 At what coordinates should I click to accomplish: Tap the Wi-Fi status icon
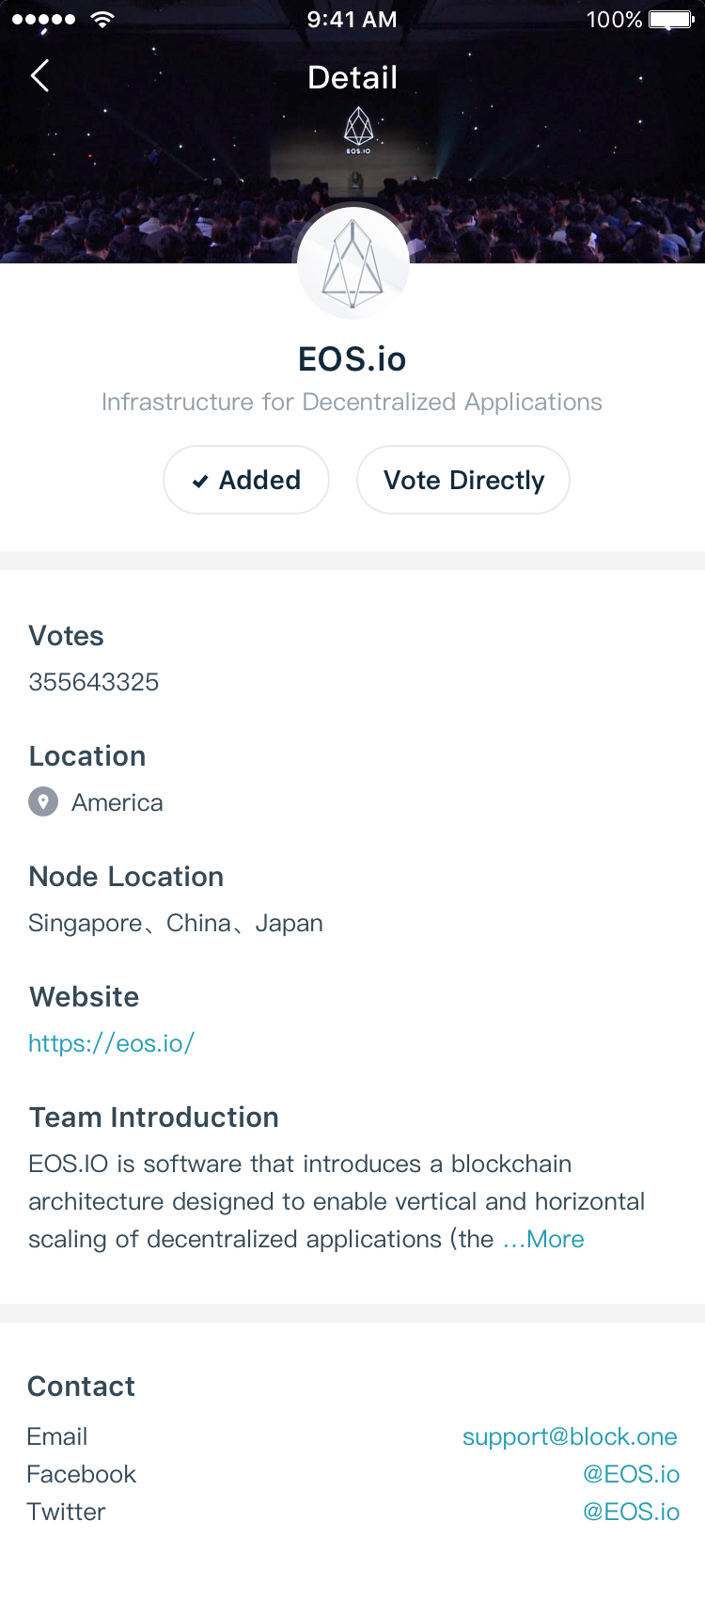click(x=102, y=19)
